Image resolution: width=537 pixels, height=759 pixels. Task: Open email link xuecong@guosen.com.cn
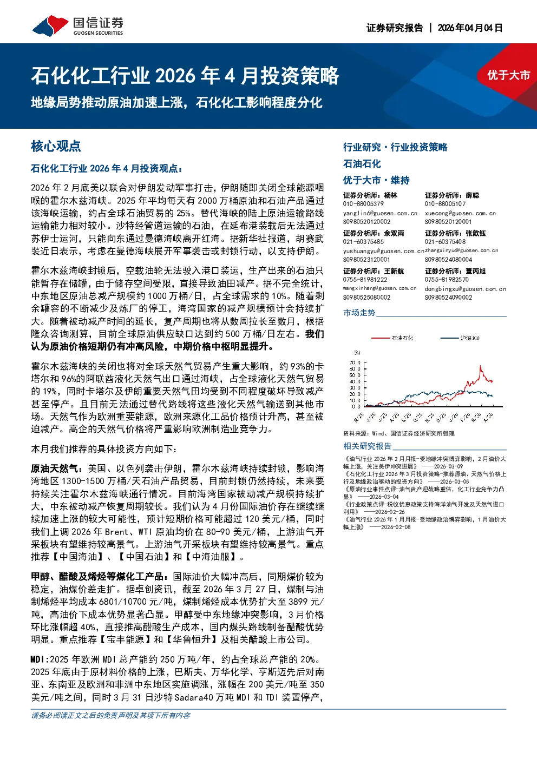(x=460, y=213)
